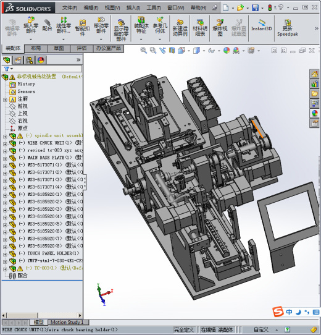Image resolution: width=321 pixels, height=335 pixels.
Task: Expand the WIRE CHUCK UNIT<1> tree node
Action: coord(5,143)
